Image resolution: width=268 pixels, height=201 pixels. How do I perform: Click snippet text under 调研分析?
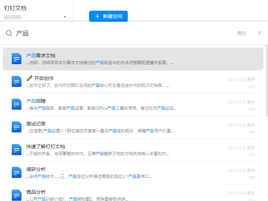(x=89, y=177)
